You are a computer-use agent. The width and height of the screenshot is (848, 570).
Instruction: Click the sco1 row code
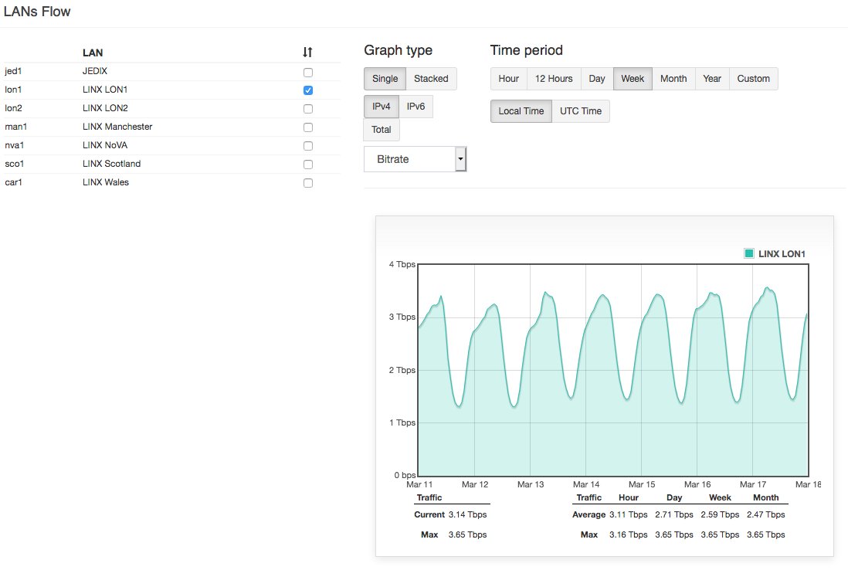point(14,163)
